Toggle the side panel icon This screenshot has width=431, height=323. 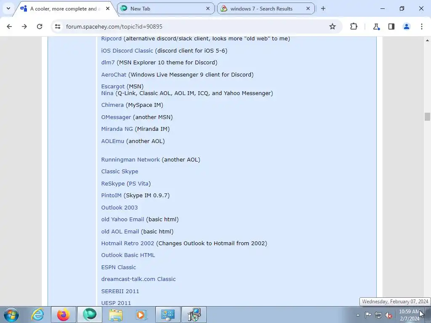391,26
